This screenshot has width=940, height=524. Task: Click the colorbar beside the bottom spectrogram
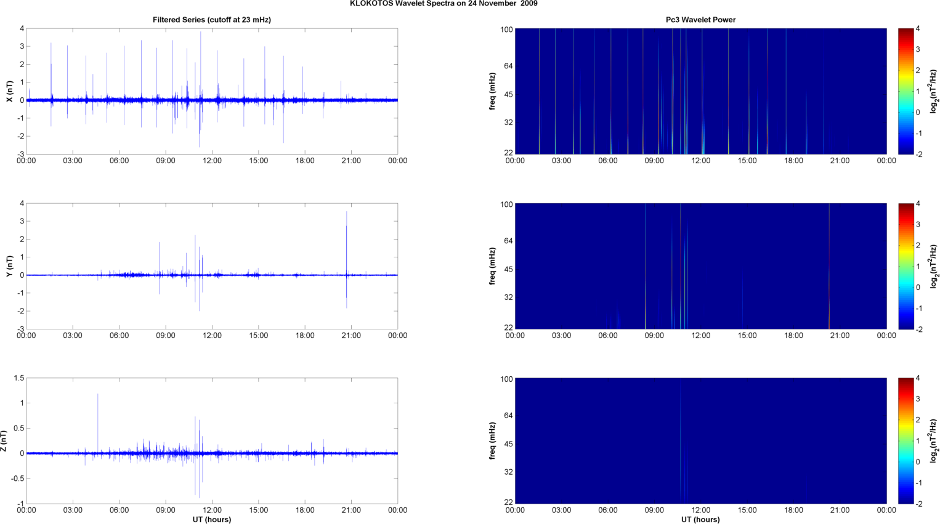click(905, 441)
